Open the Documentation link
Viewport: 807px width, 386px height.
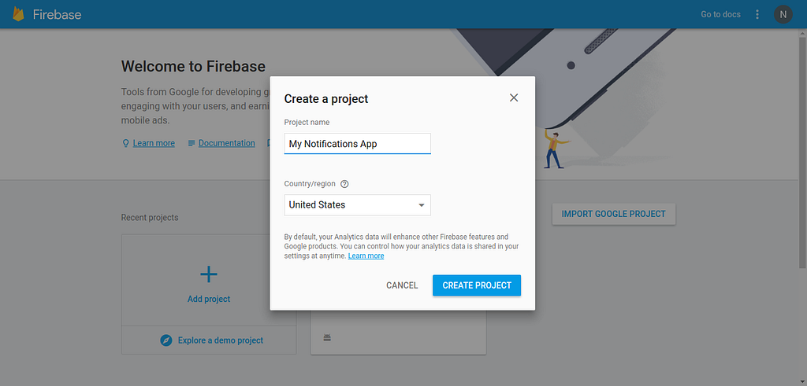pyautogui.click(x=226, y=143)
